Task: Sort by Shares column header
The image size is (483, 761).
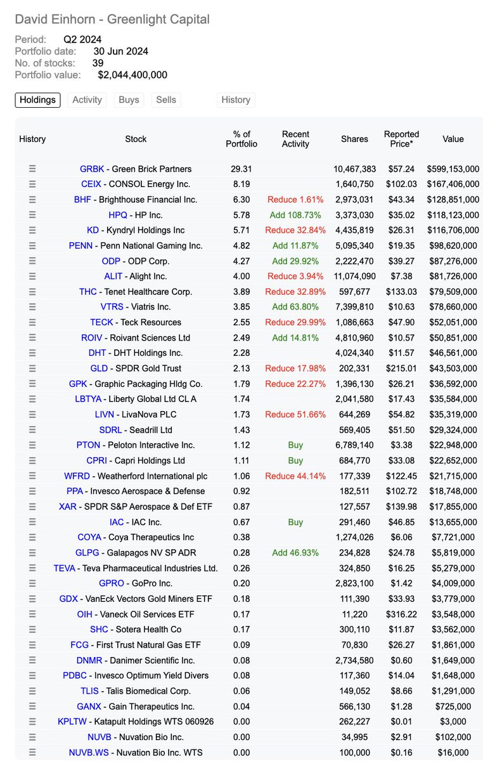Action: click(x=354, y=139)
